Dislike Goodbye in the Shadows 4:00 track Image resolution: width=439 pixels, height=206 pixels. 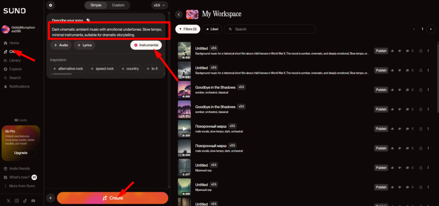point(400,90)
